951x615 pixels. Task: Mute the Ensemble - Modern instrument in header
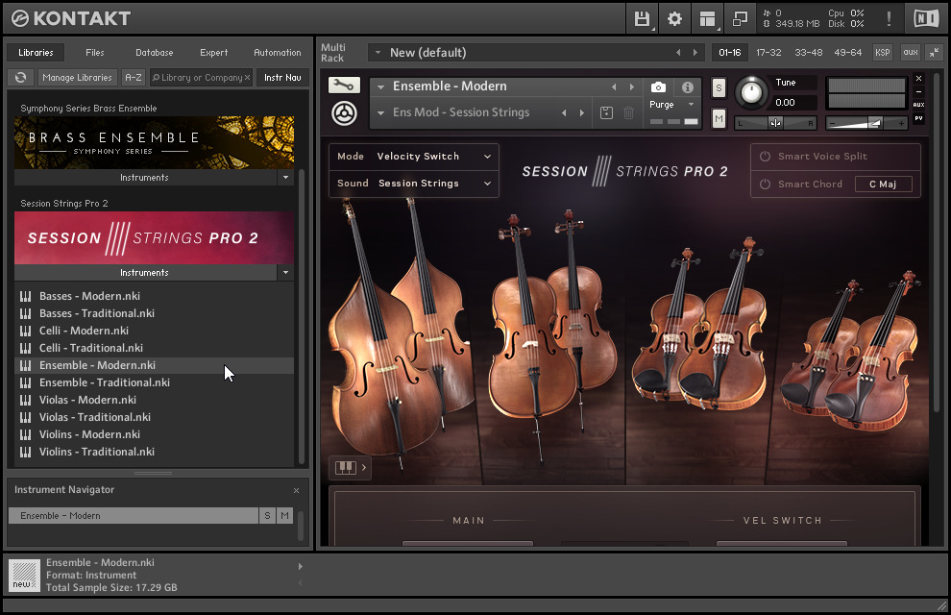pyautogui.click(x=719, y=118)
